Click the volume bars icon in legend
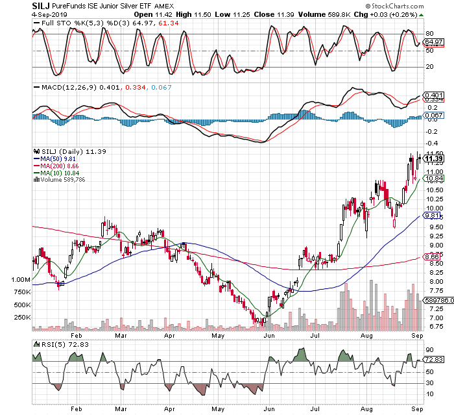Screen dimensions: 454x415 point(37,179)
